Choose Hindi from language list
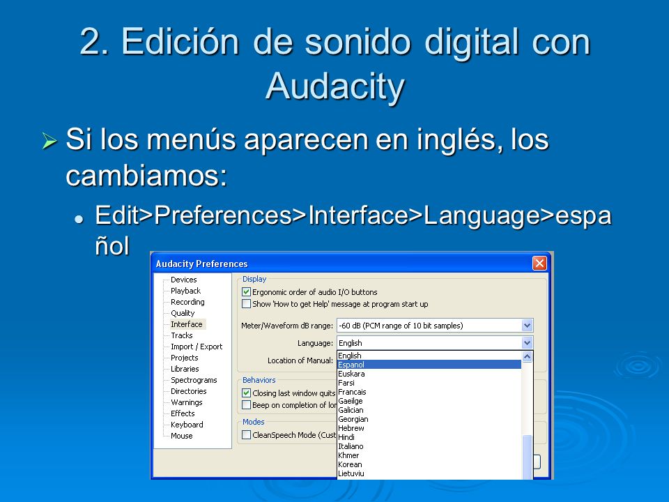 429,437
